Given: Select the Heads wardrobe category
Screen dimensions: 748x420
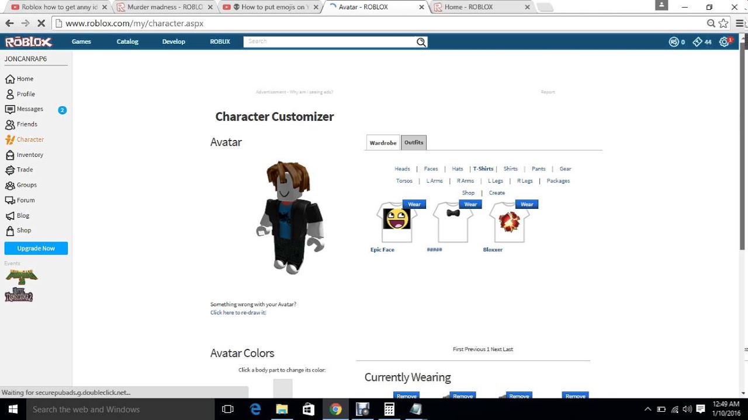Looking at the screenshot, I should pyautogui.click(x=402, y=169).
